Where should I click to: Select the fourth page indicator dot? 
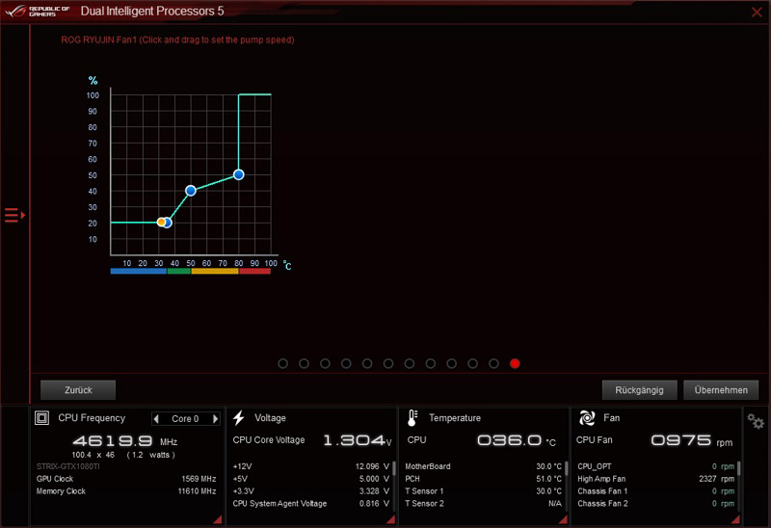tap(346, 363)
